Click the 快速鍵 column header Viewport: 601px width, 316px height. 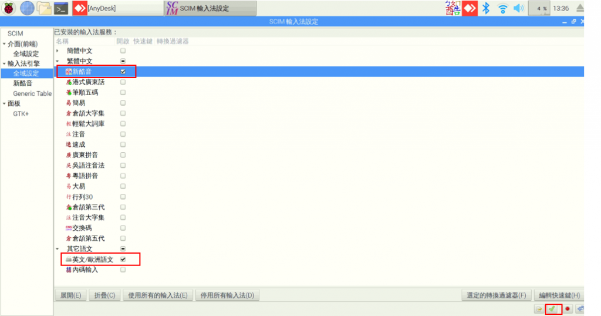143,41
